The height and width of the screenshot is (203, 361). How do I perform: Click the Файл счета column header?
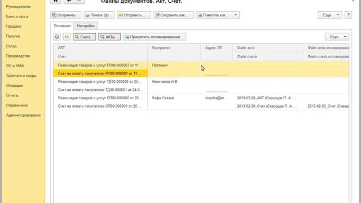(268, 56)
